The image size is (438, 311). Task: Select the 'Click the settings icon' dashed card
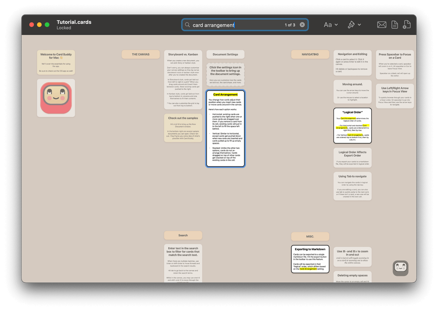[x=225, y=75]
